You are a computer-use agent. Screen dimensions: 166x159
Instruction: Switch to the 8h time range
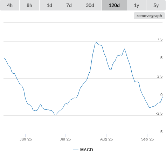click(x=29, y=5)
